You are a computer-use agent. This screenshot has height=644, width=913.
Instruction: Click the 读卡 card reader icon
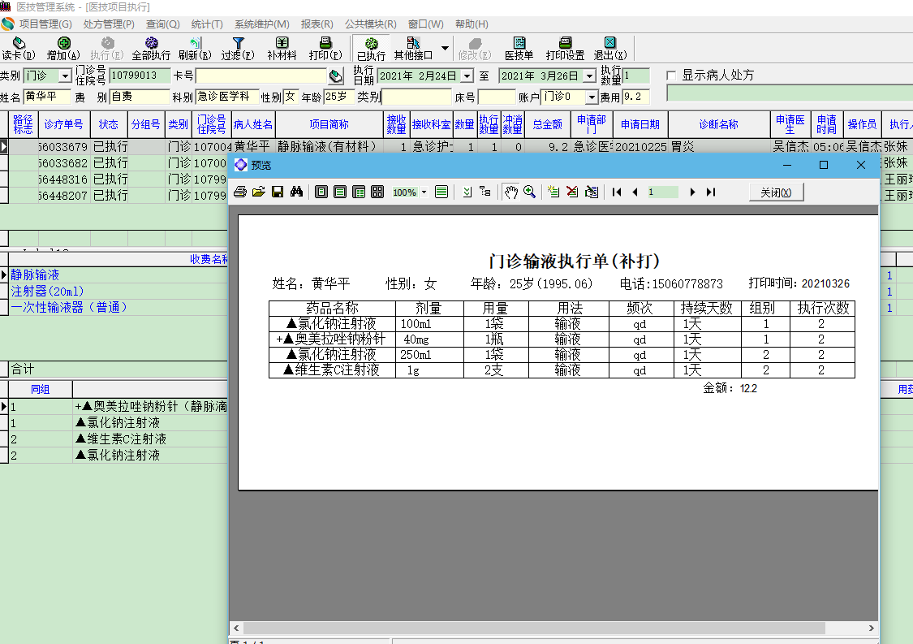19,43
